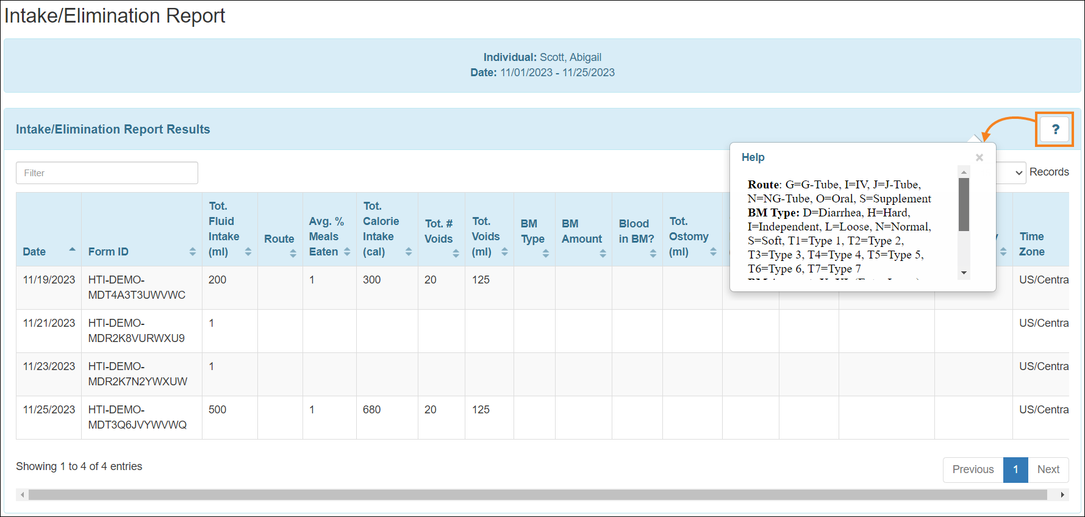Select form HTI-DEMO-MDR2K8VURWXU9
Screen dimensions: 1085x517
(136, 330)
